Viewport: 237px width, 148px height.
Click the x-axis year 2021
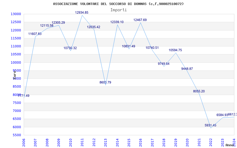[x=199, y=142]
